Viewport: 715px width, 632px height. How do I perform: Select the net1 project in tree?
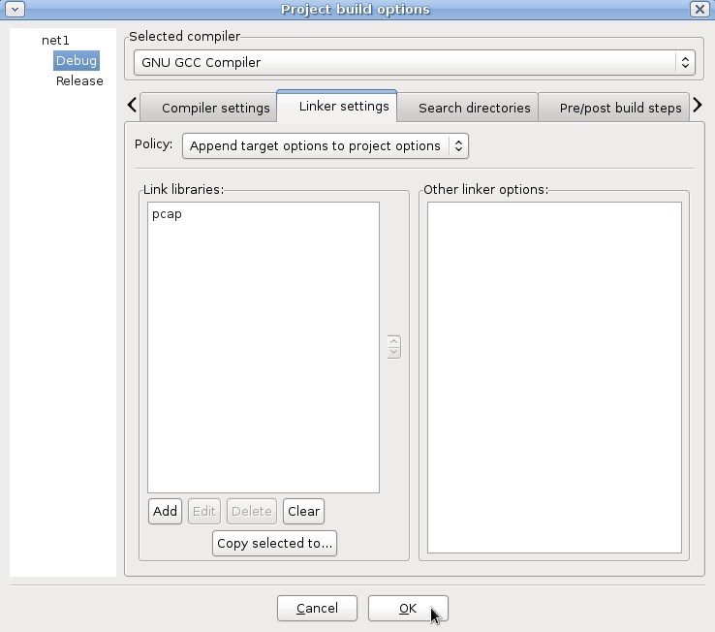[x=55, y=41]
